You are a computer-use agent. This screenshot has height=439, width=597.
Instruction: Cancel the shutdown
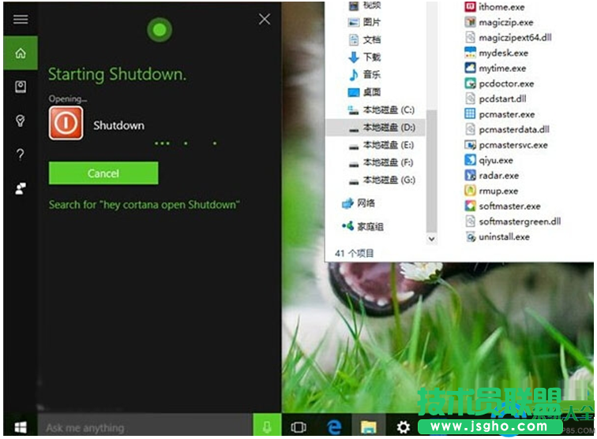pyautogui.click(x=103, y=173)
